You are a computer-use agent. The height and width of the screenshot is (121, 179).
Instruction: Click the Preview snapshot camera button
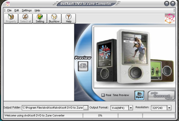tap(83, 66)
